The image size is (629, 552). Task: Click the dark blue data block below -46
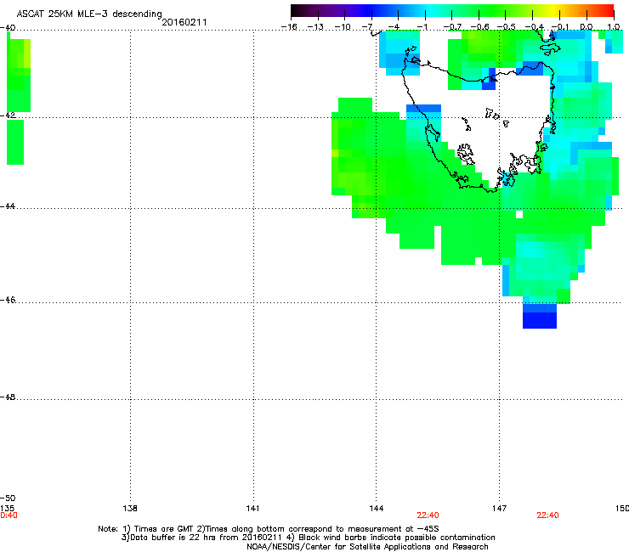[x=540, y=320]
